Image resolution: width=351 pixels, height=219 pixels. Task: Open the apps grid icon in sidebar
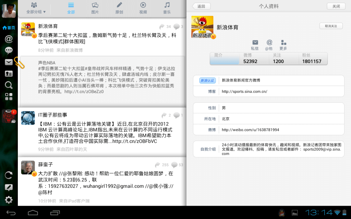coord(9,96)
